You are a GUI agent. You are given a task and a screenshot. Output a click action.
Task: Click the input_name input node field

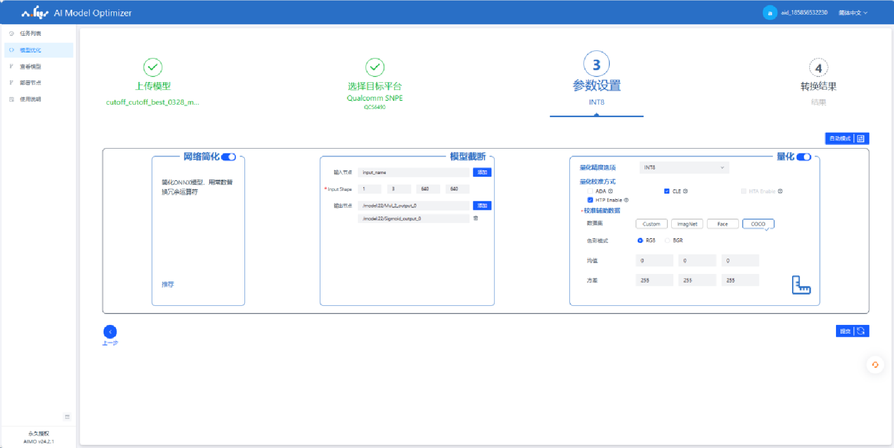coord(414,172)
